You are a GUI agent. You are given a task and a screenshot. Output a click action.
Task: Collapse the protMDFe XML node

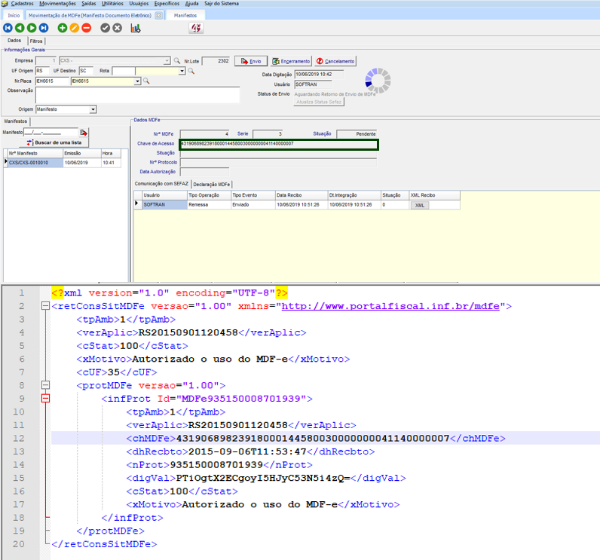[x=46, y=385]
